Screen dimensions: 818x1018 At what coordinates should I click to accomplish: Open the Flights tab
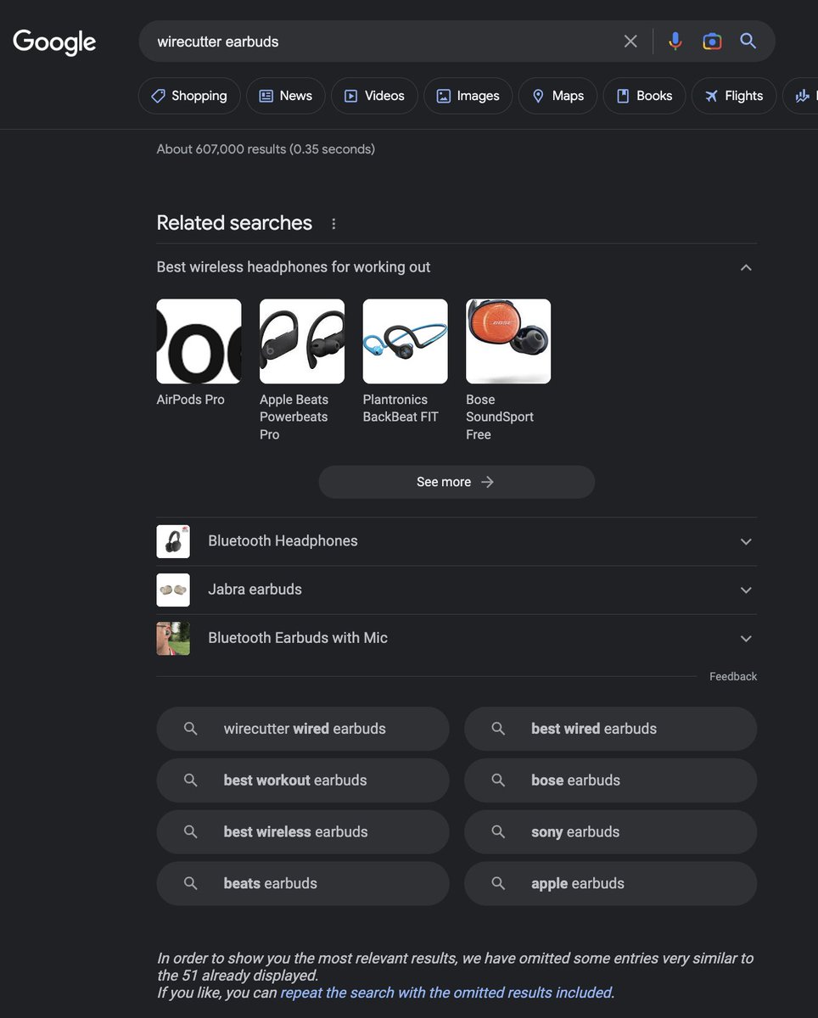click(734, 96)
